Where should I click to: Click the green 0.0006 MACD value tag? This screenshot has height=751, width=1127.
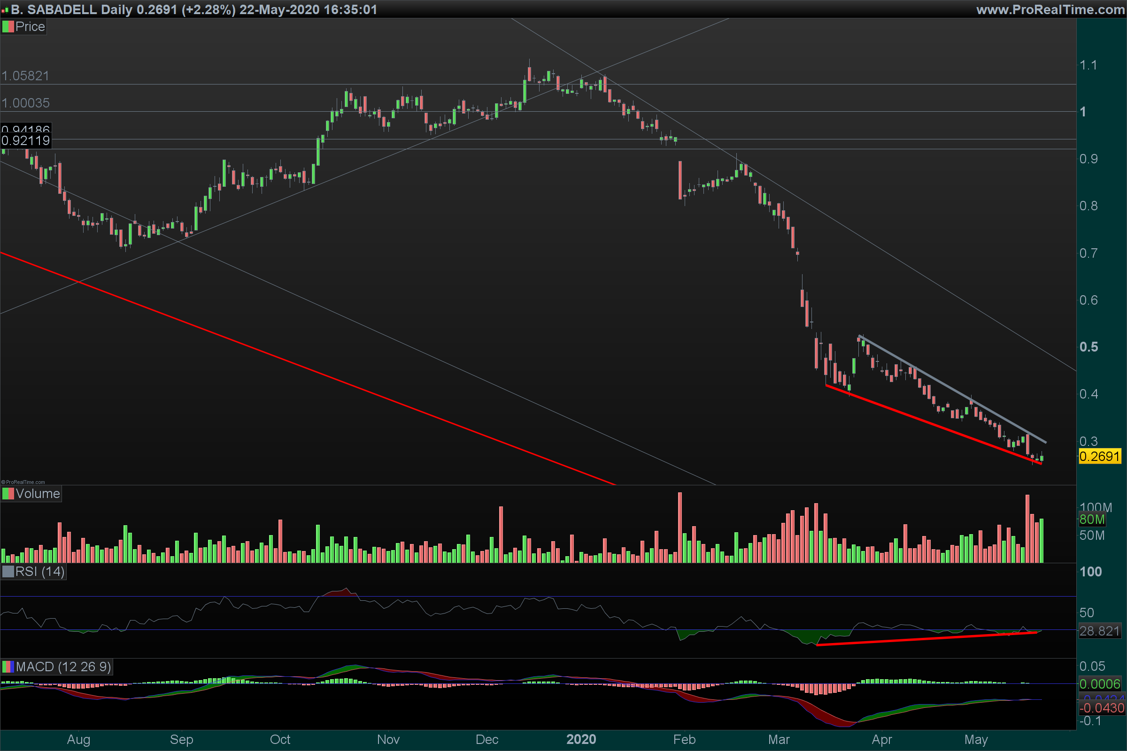click(x=1100, y=684)
